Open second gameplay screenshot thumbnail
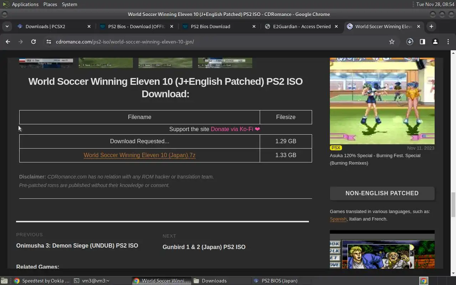Viewport: 456px width, 285px height. tap(106, 63)
